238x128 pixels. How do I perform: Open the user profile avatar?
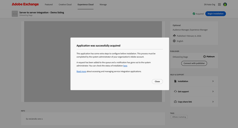[225, 4]
